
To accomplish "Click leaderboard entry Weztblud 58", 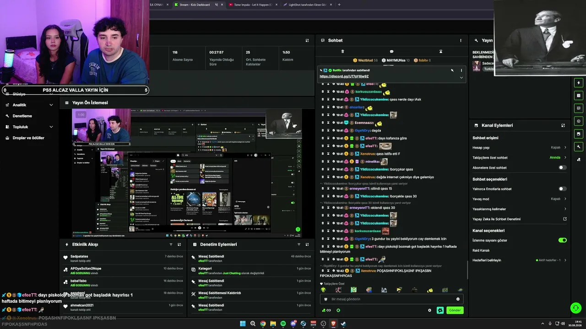I will click(365, 60).
